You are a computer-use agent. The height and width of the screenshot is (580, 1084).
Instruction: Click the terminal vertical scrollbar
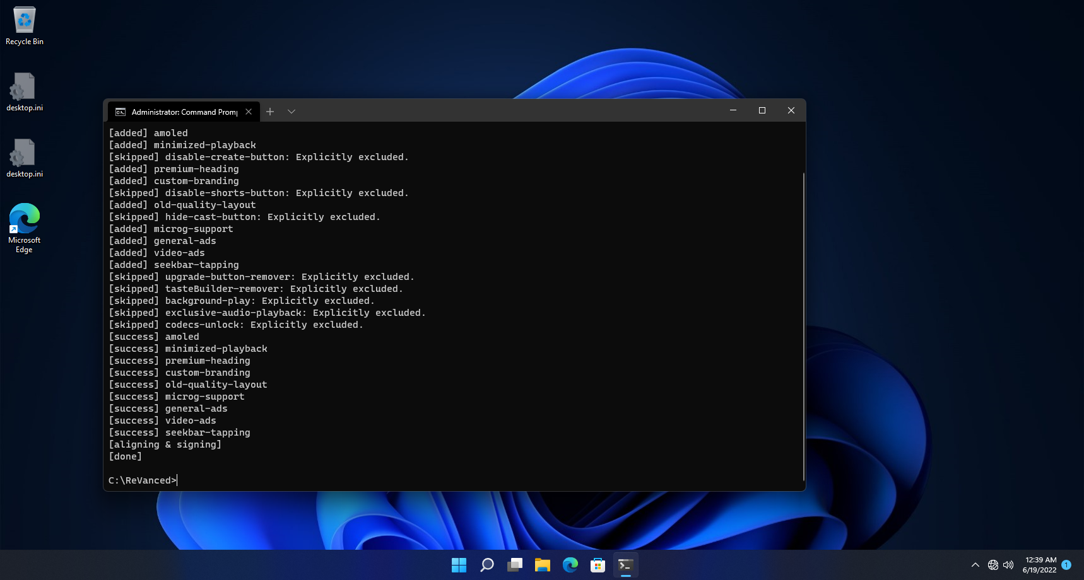click(803, 326)
